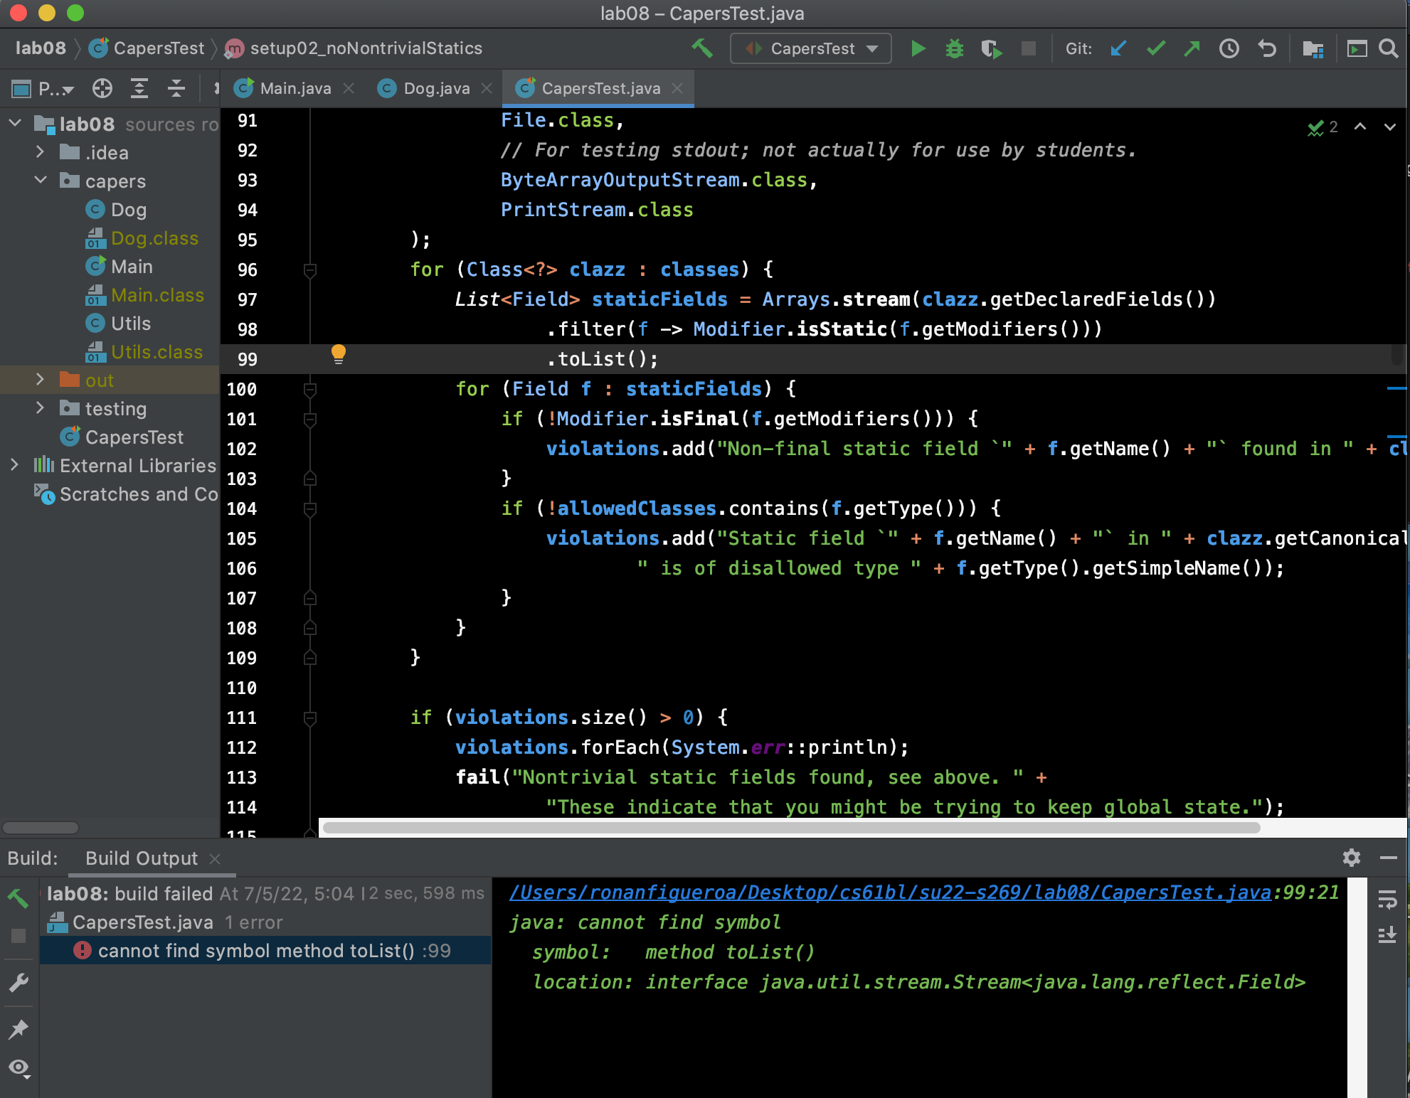Screen dimensions: 1410x1098
Task: Toggle soft-wrap in build output
Action: pyautogui.click(x=1387, y=900)
